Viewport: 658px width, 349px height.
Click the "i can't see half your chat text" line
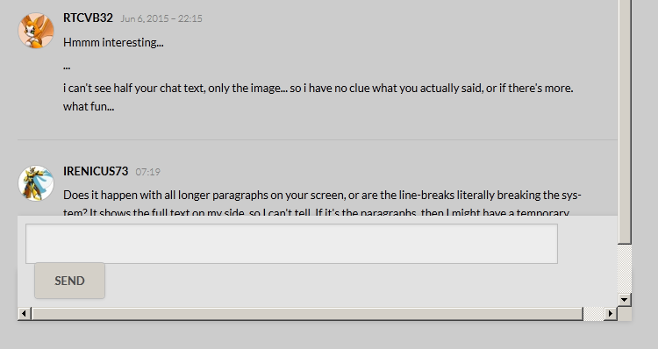pyautogui.click(x=318, y=88)
